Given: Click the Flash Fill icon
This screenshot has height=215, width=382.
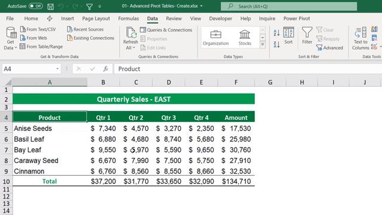Looking at the screenshot, I should pyautogui.click(x=374, y=29).
